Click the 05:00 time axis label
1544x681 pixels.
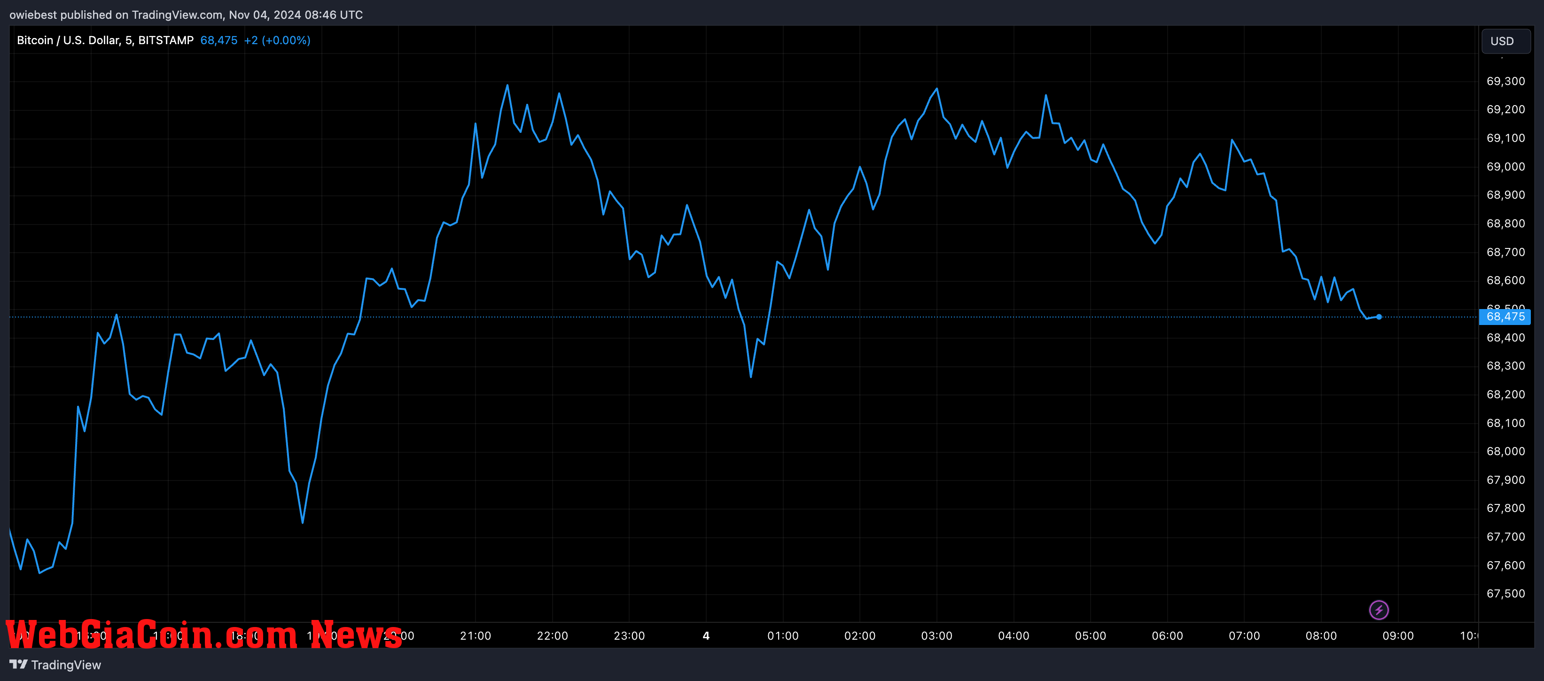(x=1090, y=635)
